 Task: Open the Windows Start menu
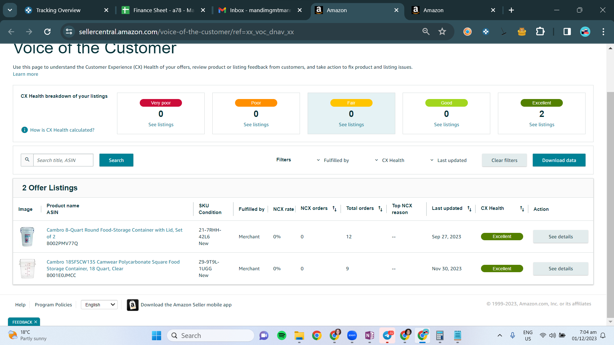[x=156, y=335]
